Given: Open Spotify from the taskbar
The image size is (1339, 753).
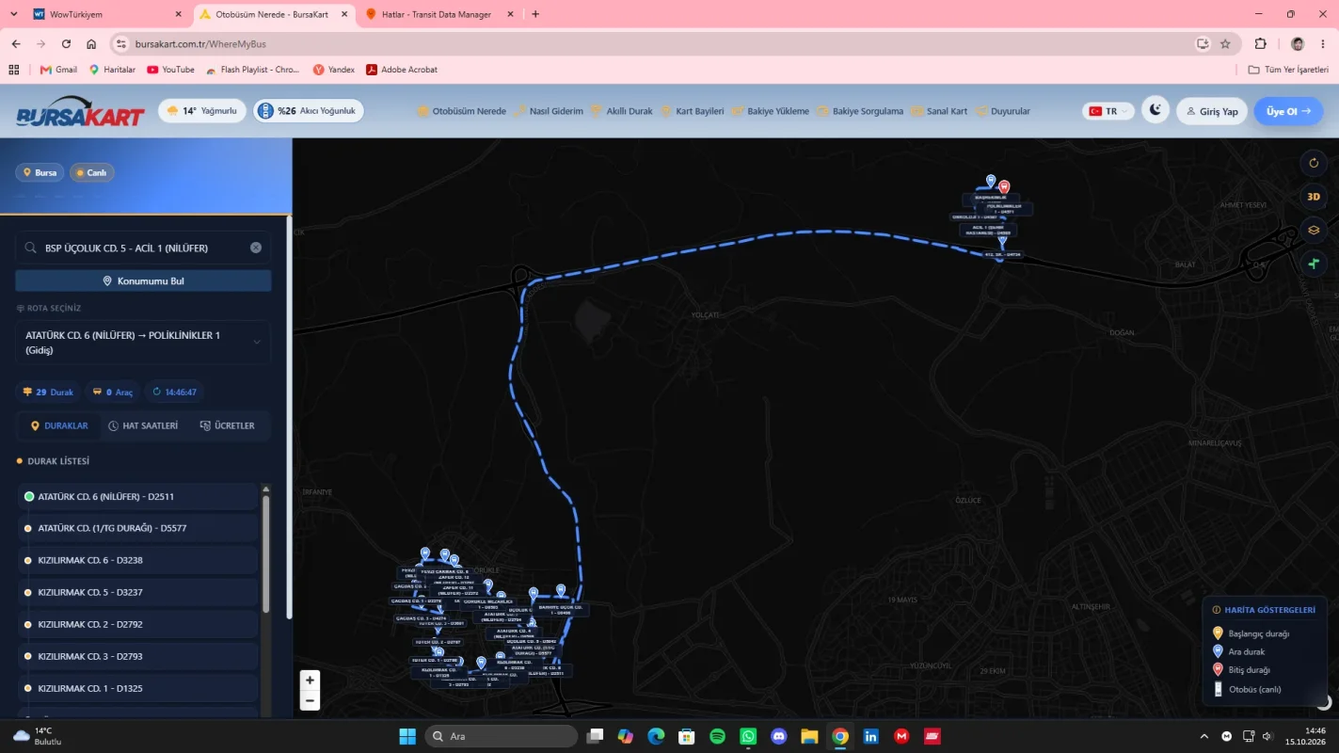Looking at the screenshot, I should pos(717,736).
